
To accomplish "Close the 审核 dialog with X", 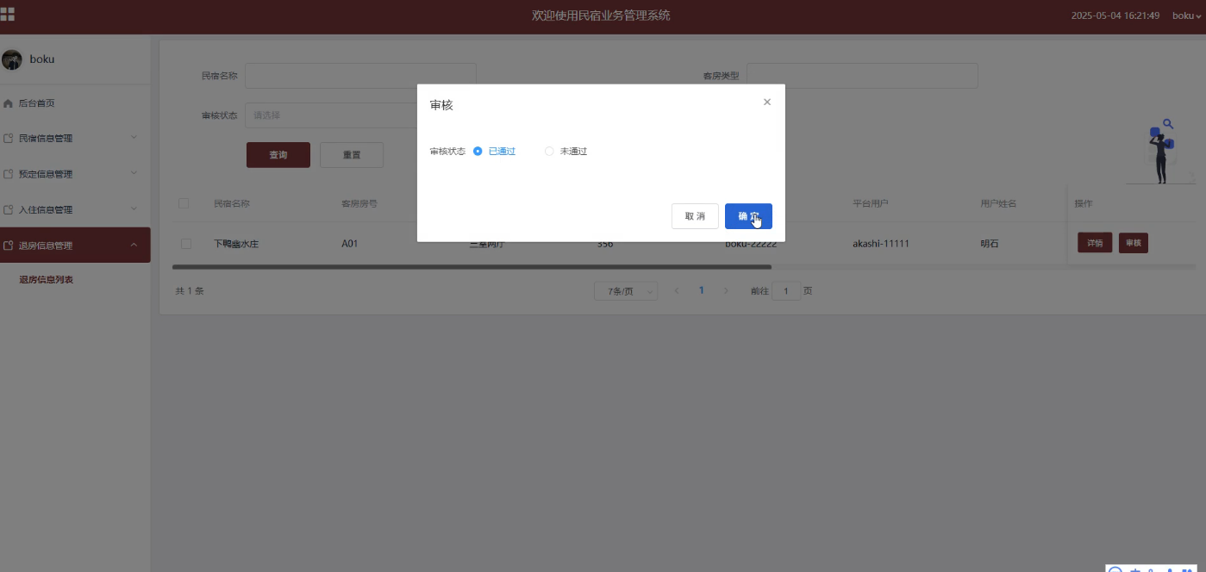I will [767, 102].
